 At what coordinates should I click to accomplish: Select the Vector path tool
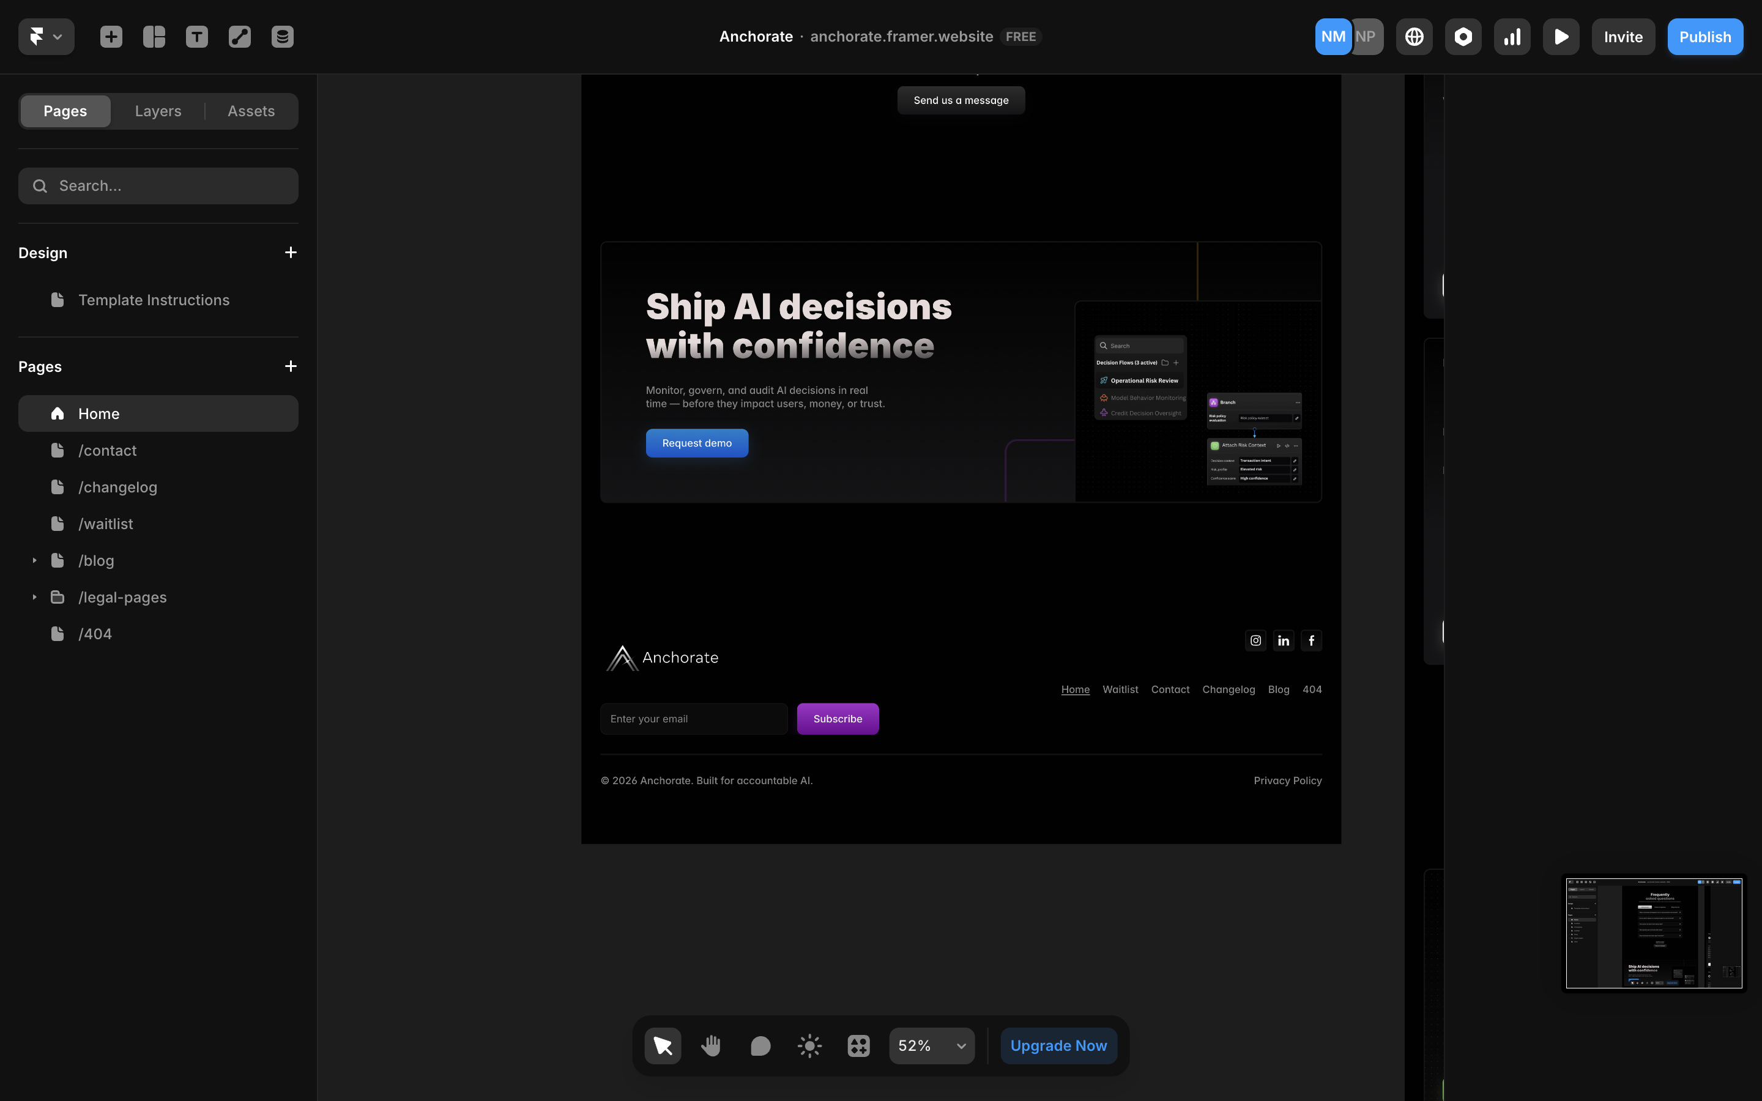point(239,35)
